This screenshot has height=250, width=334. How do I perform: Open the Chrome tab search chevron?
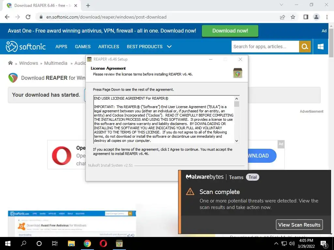coord(281,5)
